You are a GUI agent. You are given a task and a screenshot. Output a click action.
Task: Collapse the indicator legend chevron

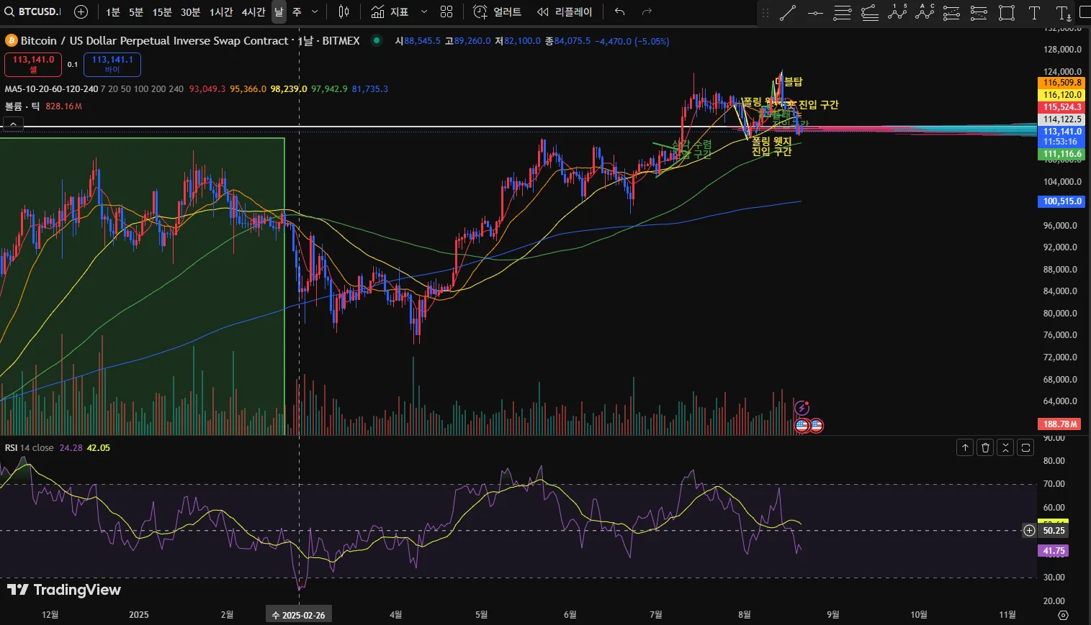point(13,124)
